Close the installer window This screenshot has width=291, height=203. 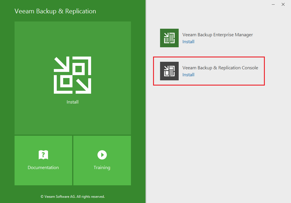[283, 4]
